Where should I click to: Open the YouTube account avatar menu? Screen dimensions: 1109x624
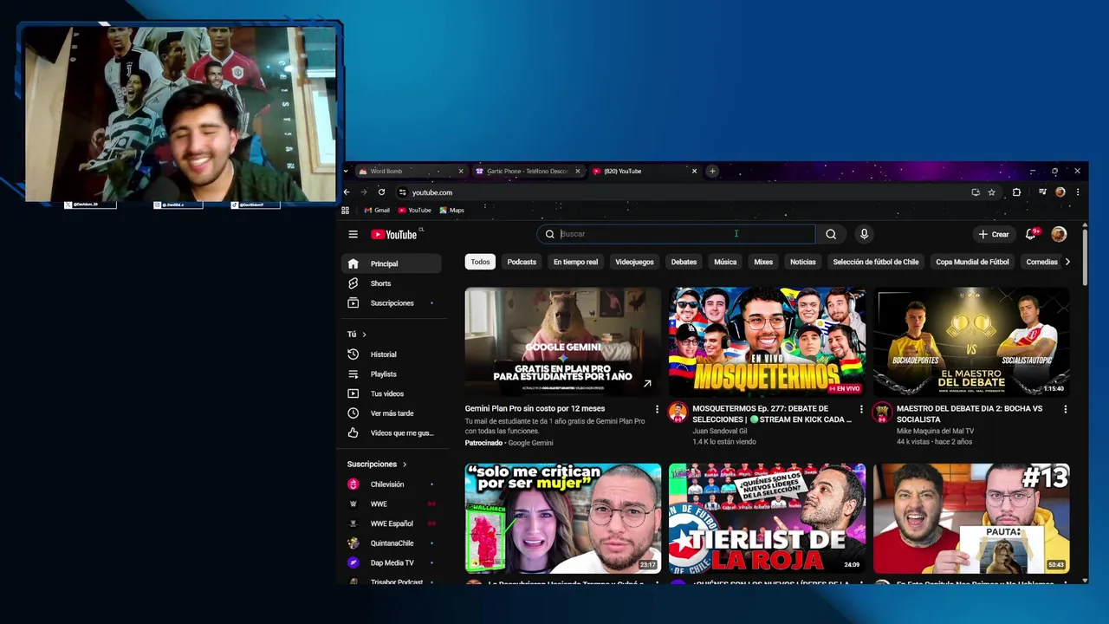1059,234
